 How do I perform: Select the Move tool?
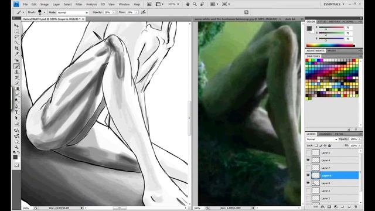point(16,25)
